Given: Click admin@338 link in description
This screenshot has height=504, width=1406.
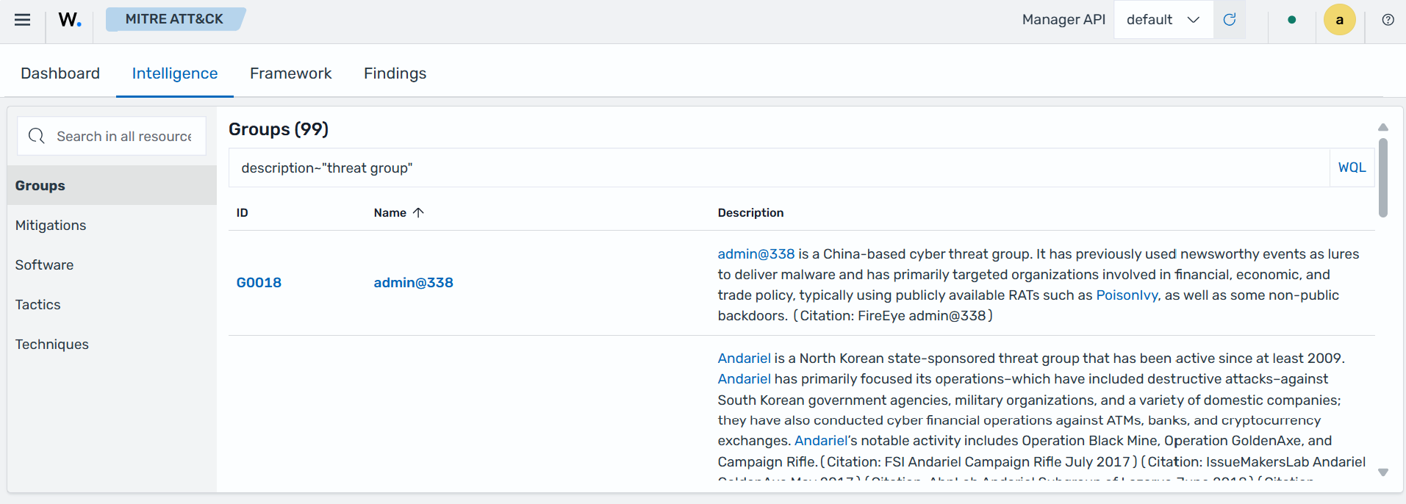Looking at the screenshot, I should [x=756, y=254].
